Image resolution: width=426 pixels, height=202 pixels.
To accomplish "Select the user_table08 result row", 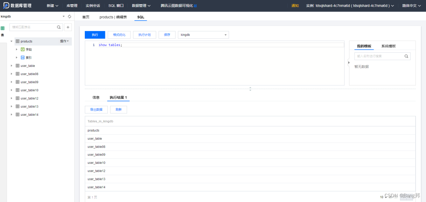I will click(250, 147).
